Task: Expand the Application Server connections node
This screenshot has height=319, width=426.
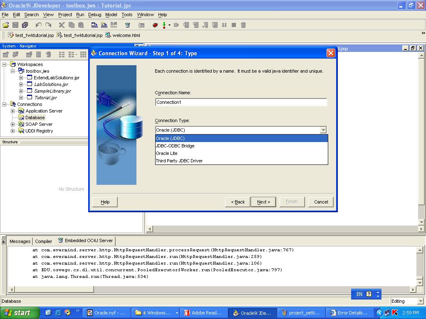Action: [12, 111]
